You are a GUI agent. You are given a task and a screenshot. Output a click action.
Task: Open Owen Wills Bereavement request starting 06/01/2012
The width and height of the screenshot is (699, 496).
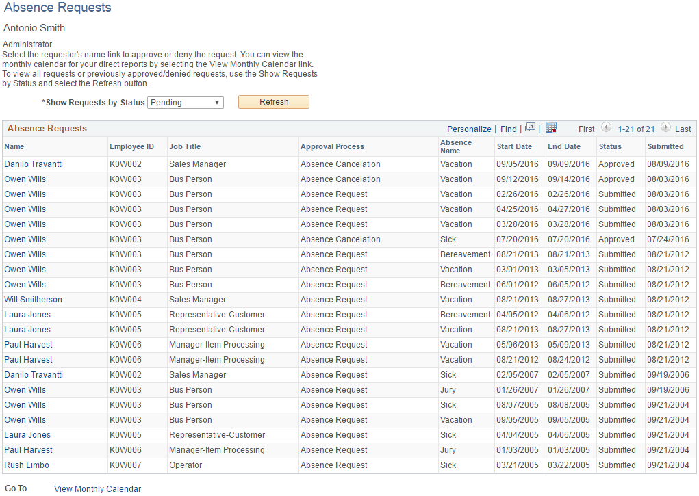point(25,285)
